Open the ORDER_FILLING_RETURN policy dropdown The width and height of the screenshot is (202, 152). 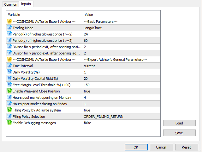pos(121,117)
